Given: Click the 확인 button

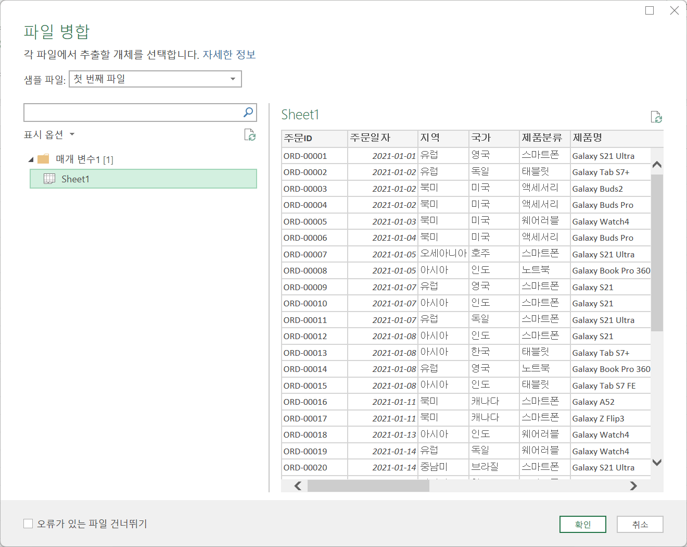Looking at the screenshot, I should [x=583, y=525].
